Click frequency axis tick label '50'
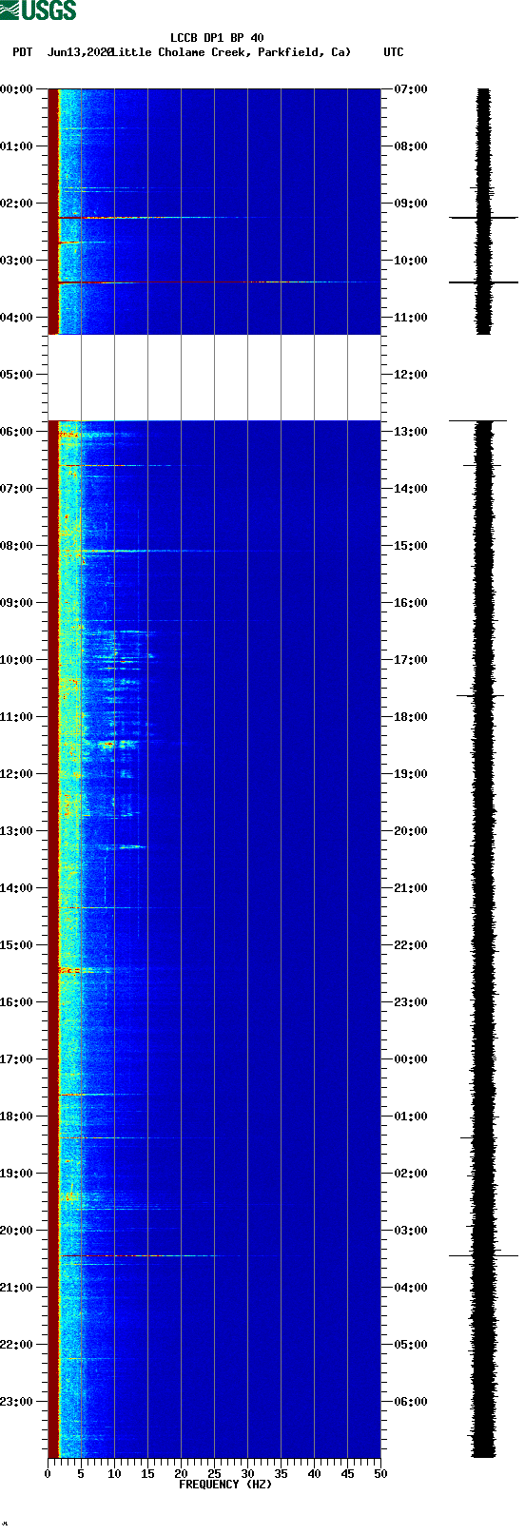Image resolution: width=525 pixels, height=1534 pixels. coord(380,1474)
